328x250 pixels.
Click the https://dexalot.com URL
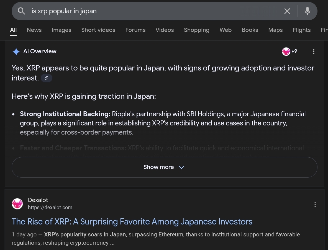pos(50,208)
